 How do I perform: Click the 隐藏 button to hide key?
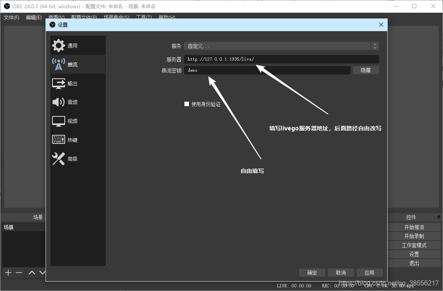366,70
